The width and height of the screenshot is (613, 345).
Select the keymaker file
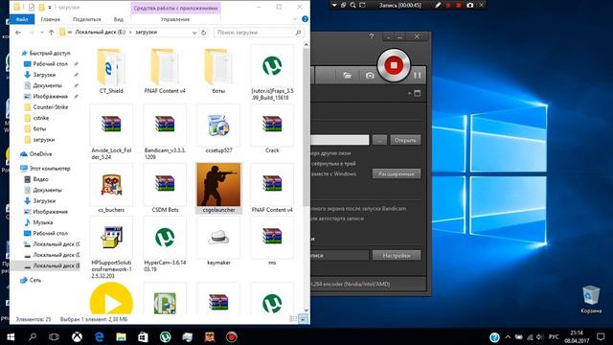pyautogui.click(x=218, y=241)
